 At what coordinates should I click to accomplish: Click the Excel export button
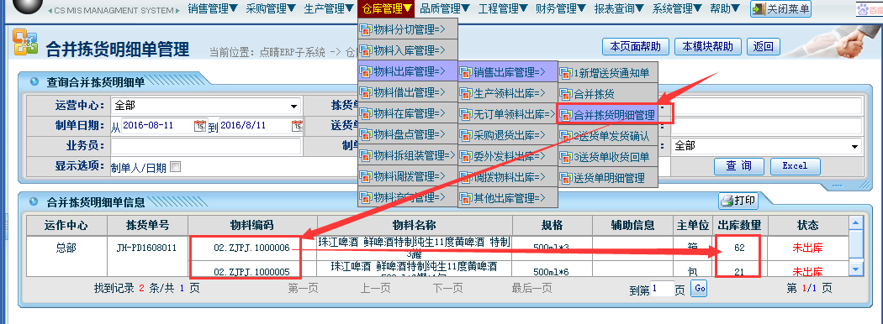coord(795,166)
